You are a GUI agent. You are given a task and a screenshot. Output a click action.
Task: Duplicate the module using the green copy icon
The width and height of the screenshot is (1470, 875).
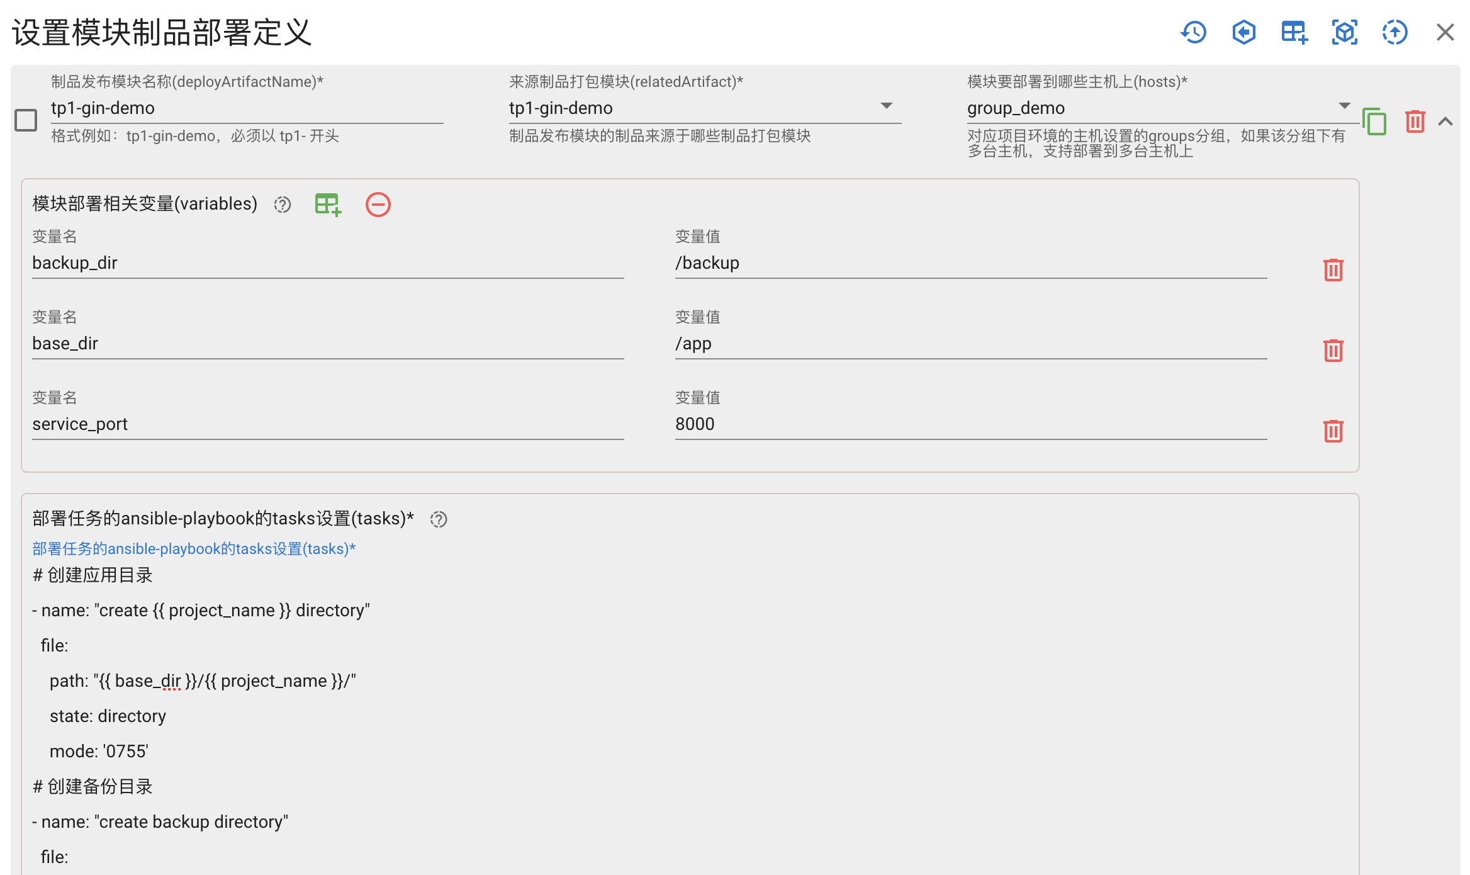point(1374,122)
